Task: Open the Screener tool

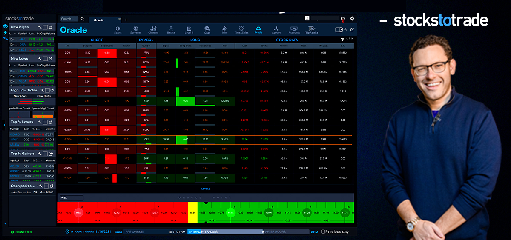Action: tap(135, 29)
